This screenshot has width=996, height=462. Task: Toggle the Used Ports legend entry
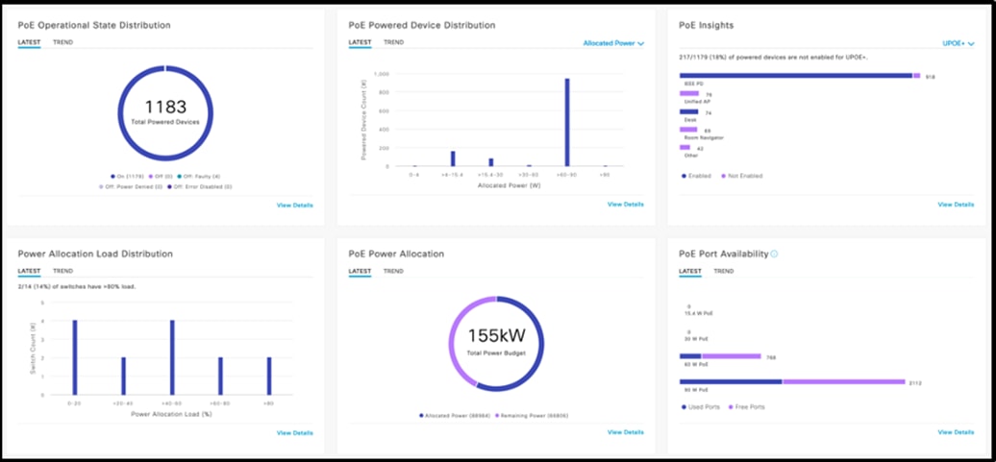pyautogui.click(x=701, y=407)
